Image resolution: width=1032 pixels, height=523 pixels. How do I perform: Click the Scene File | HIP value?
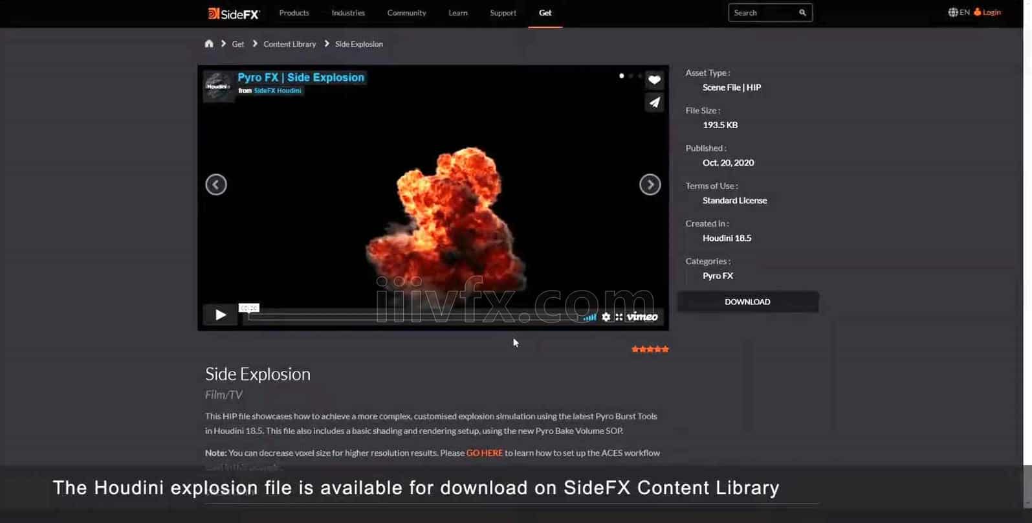[x=732, y=87]
